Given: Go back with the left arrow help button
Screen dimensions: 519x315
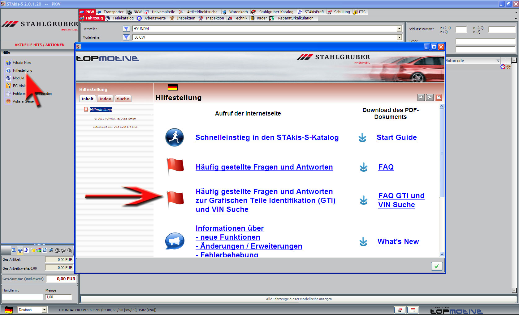Looking at the screenshot, I should pyautogui.click(x=421, y=98).
